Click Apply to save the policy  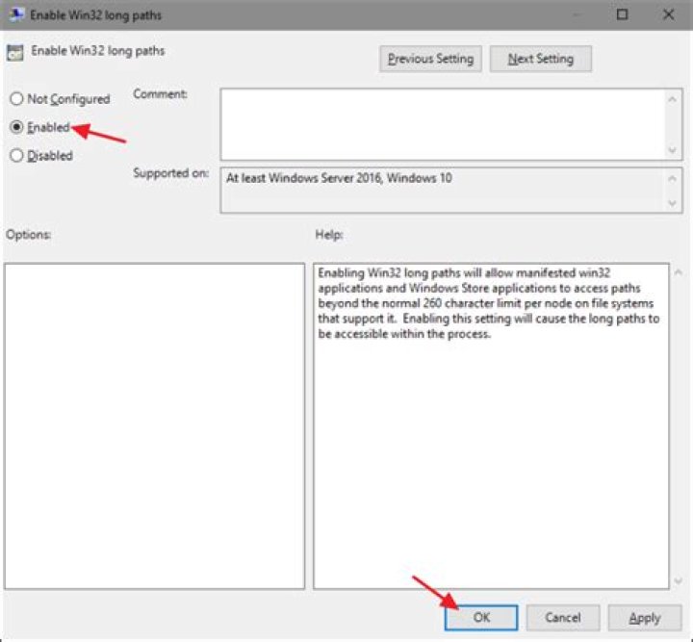coord(645,617)
